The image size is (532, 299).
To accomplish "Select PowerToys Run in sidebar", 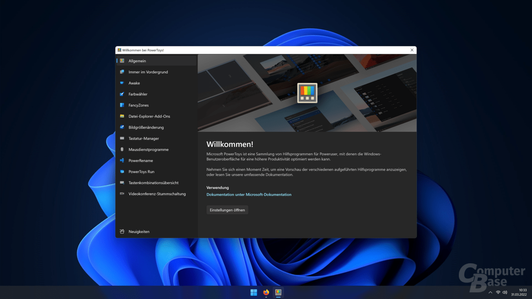I will point(156,172).
